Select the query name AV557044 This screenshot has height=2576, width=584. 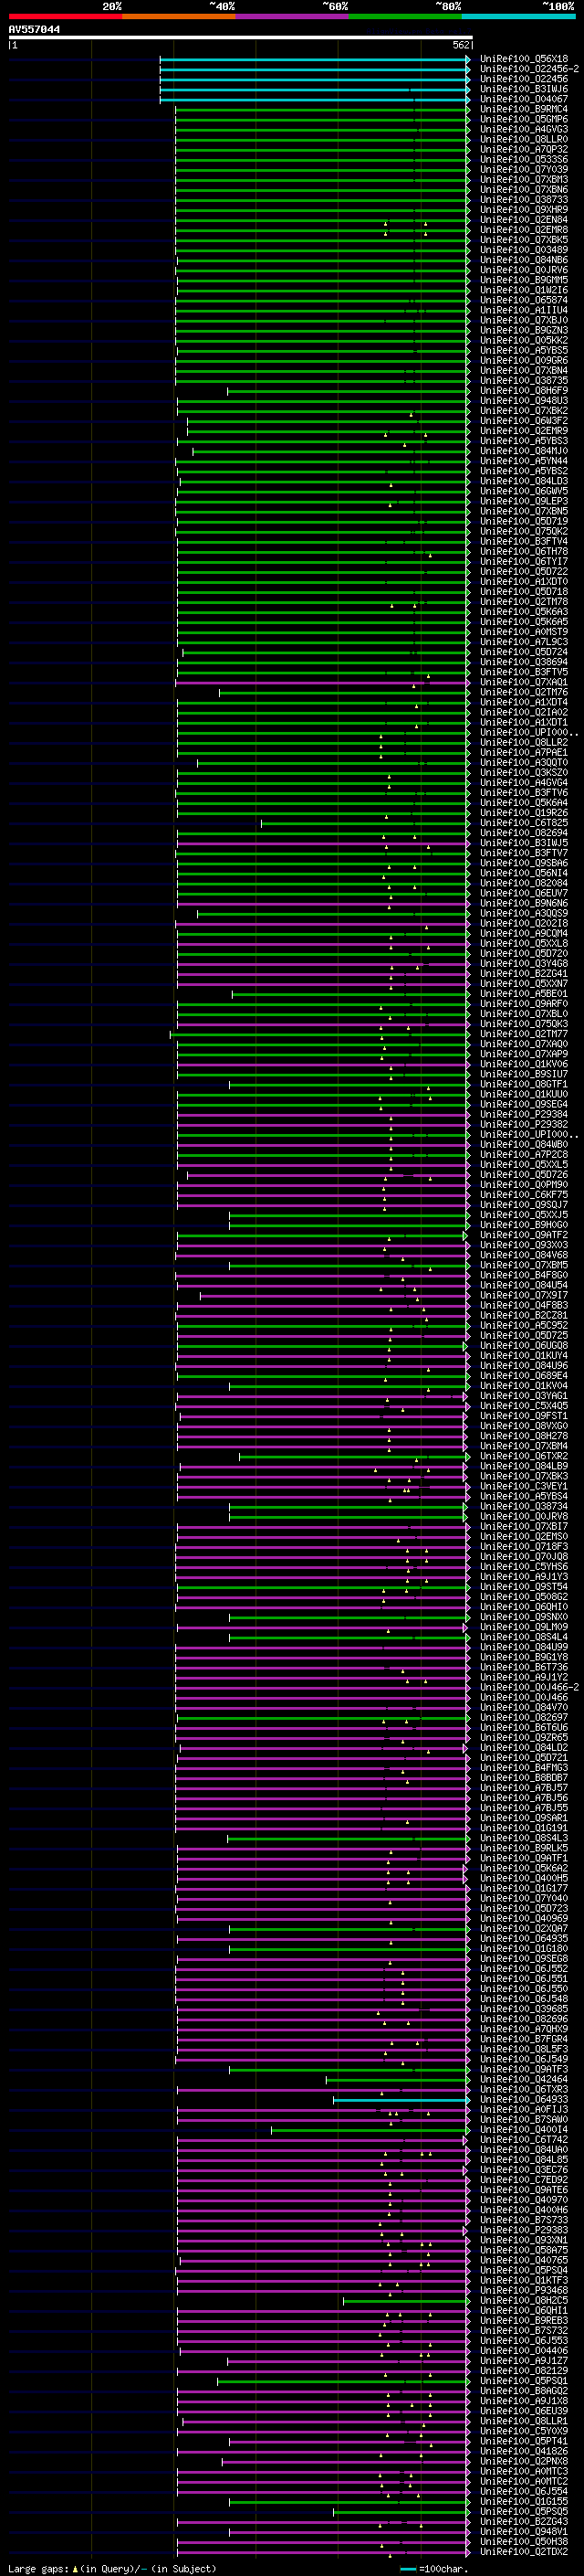(x=34, y=30)
